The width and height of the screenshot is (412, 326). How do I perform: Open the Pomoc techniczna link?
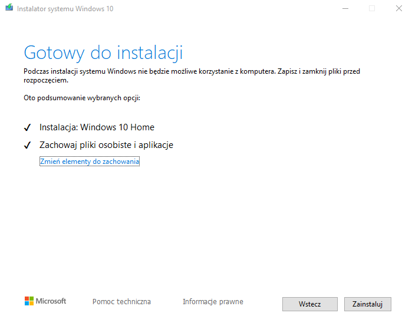pos(121,302)
